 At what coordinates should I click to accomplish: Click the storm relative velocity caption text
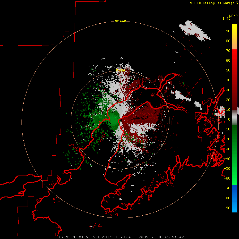tap(121, 237)
